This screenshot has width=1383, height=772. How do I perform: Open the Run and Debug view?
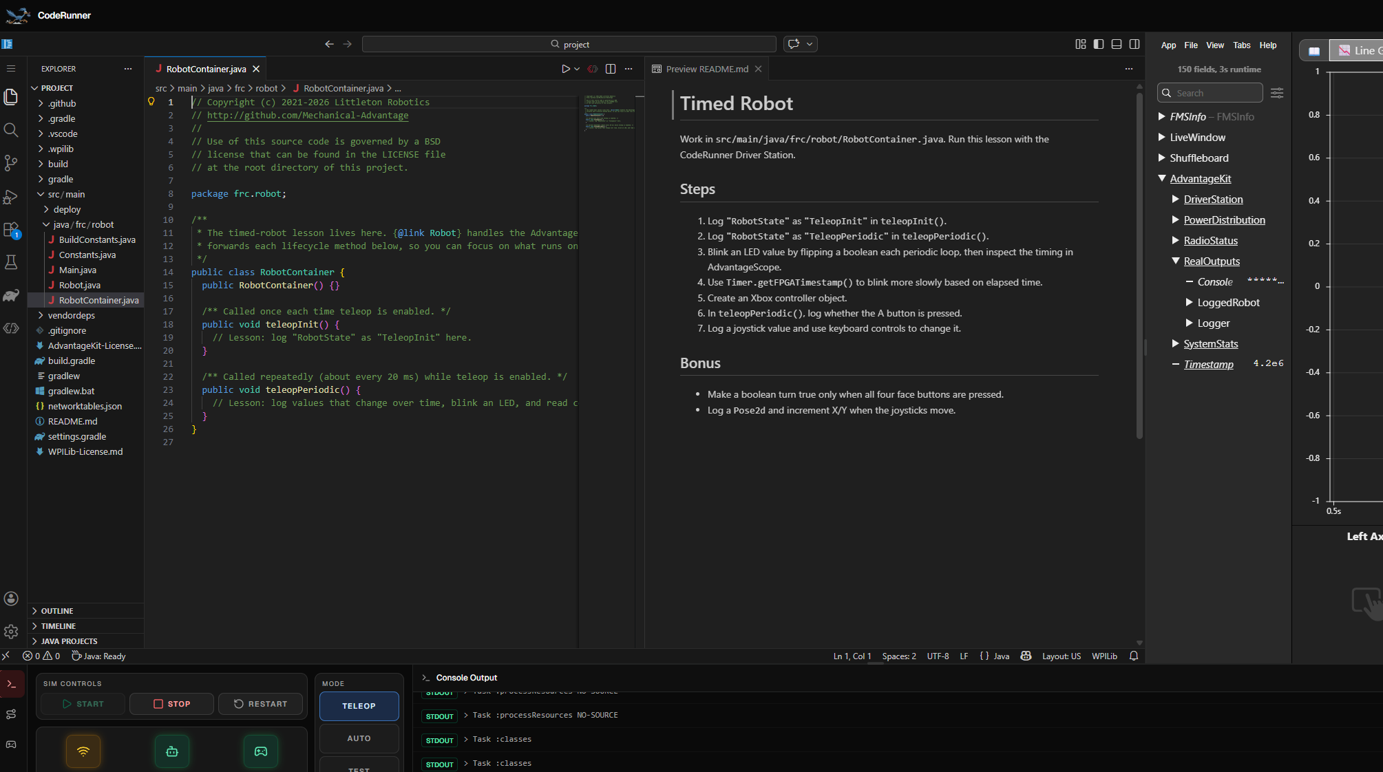pyautogui.click(x=11, y=197)
